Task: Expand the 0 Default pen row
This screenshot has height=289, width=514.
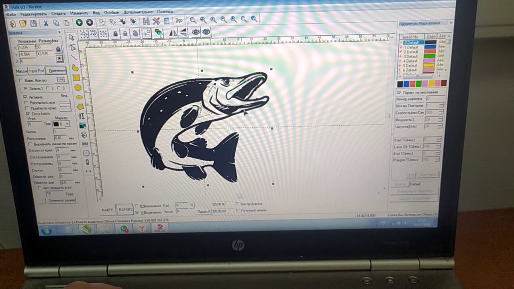Action: (401, 42)
